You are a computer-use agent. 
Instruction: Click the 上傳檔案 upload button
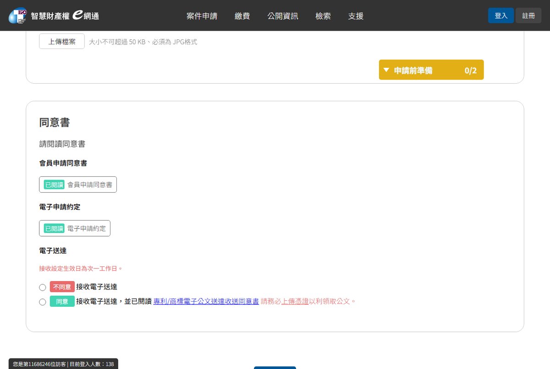pyautogui.click(x=62, y=41)
